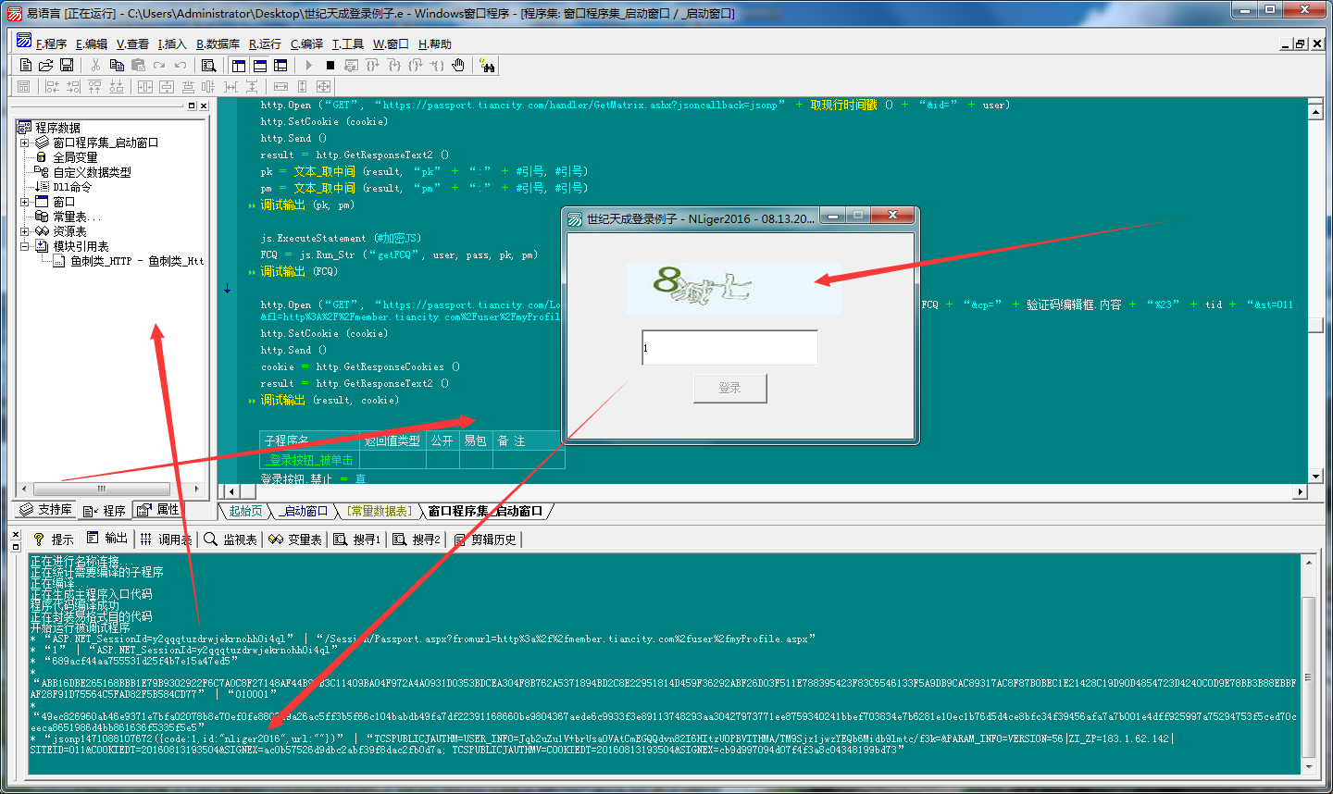
Task: Save the program with the floppy disk icon
Action: (67, 65)
